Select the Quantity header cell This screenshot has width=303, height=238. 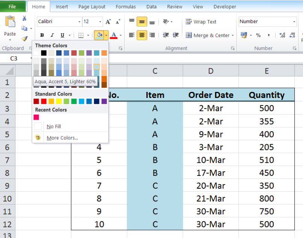[x=267, y=95]
